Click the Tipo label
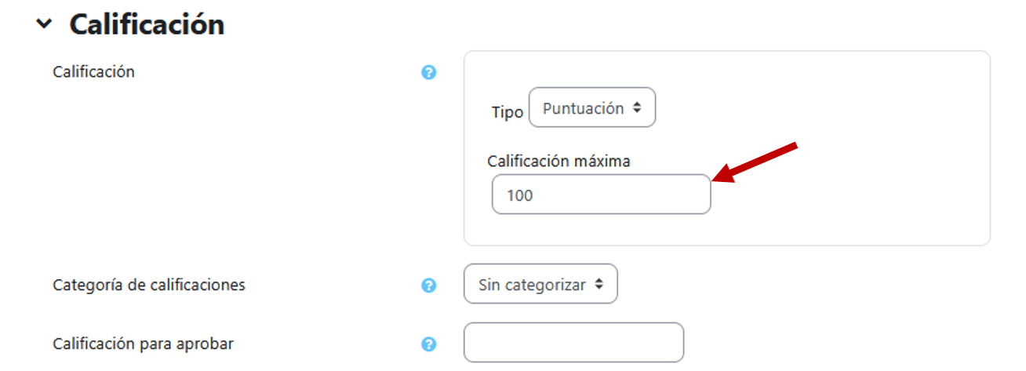1026x371 pixels. point(507,112)
